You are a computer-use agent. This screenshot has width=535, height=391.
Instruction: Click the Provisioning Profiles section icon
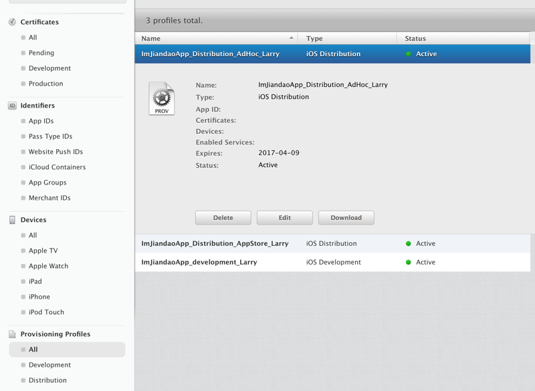pyautogui.click(x=12, y=334)
